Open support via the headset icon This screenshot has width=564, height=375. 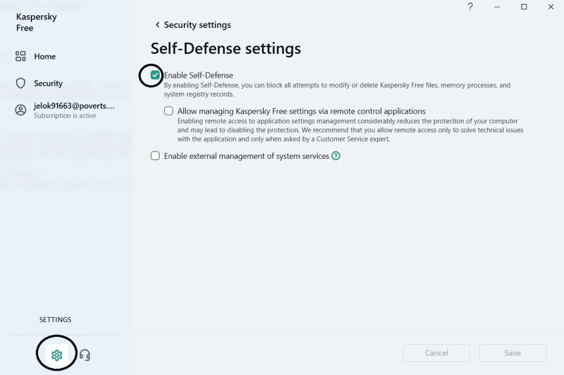[85, 355]
